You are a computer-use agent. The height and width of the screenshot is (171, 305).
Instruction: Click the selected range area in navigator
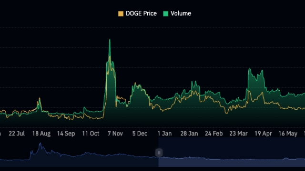[x=232, y=152]
